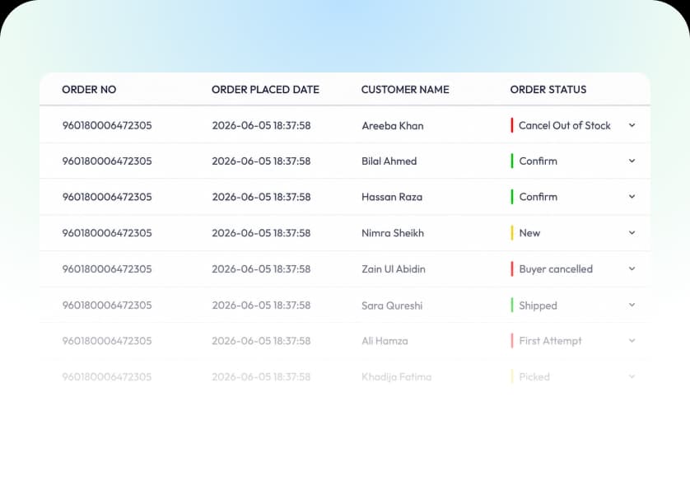Image resolution: width=690 pixels, height=481 pixels.
Task: Select order date in Zain Ul Abidin row
Action: [261, 269]
